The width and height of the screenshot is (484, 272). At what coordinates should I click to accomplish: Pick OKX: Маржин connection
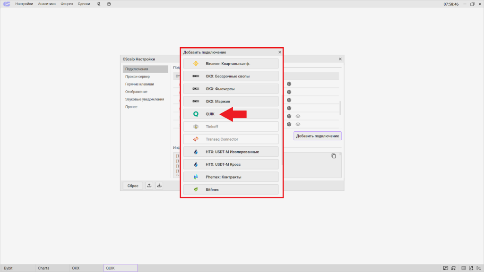tap(231, 102)
